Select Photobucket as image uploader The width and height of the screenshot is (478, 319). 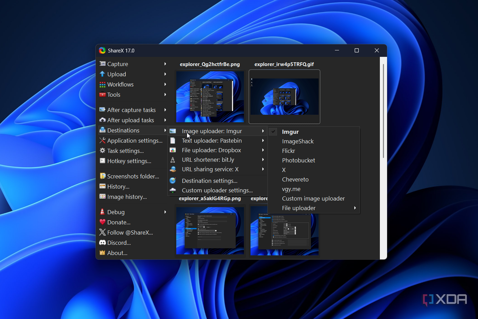click(313, 160)
